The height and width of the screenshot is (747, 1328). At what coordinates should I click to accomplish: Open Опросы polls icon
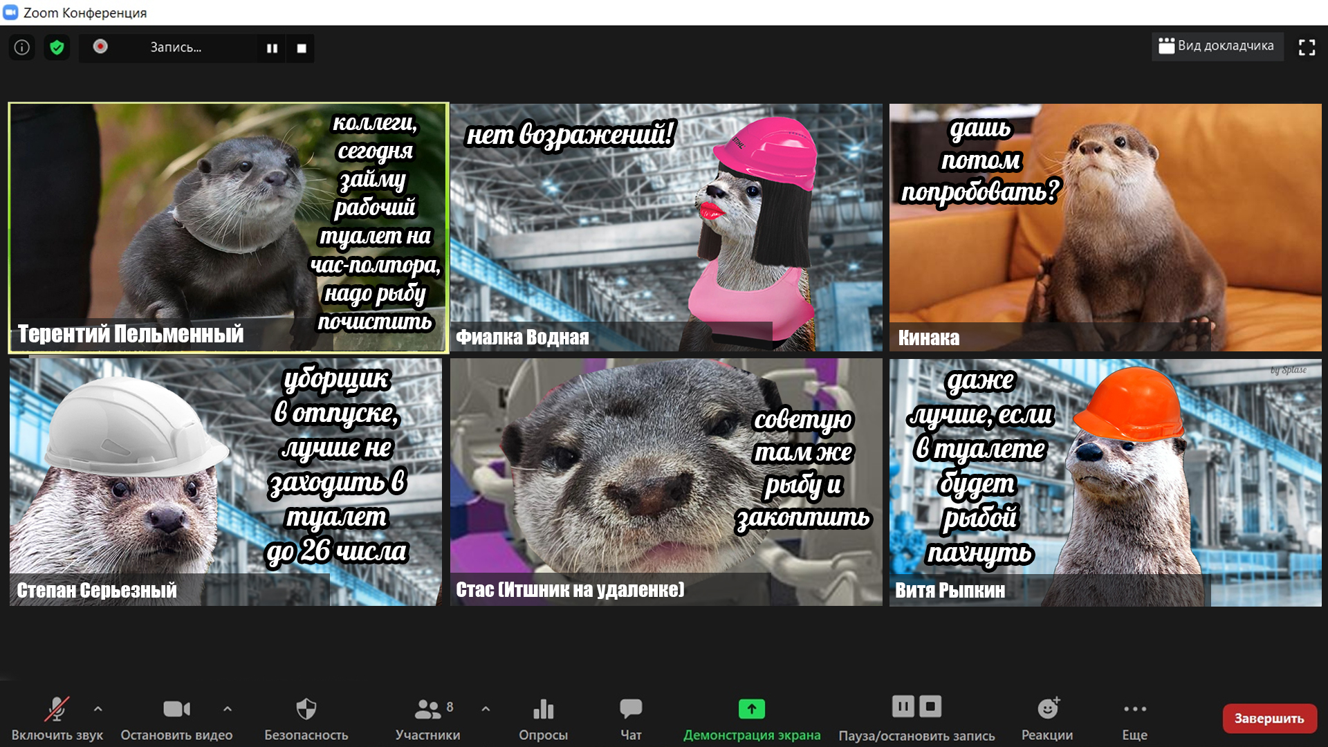click(x=543, y=718)
